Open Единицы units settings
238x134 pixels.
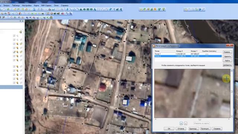(x=193, y=129)
